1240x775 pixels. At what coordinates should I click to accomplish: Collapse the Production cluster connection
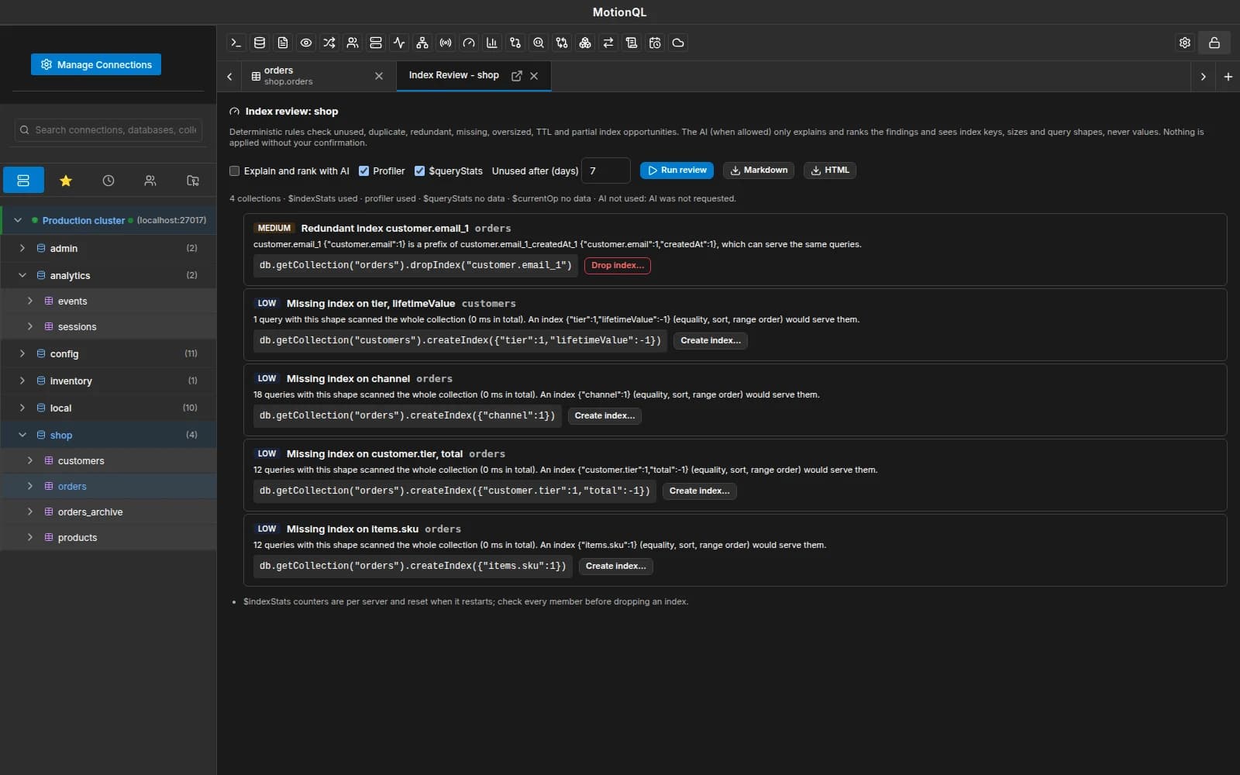point(18,220)
